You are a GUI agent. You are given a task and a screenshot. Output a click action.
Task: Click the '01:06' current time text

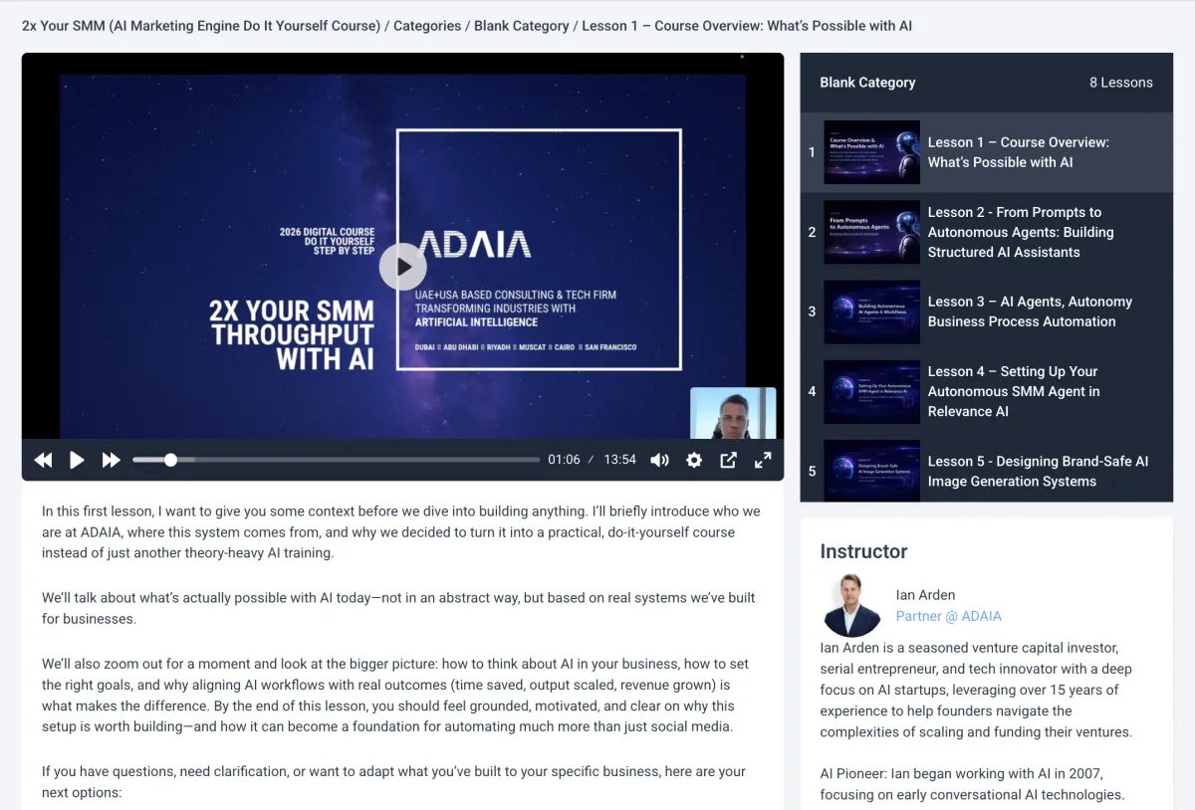pos(564,460)
